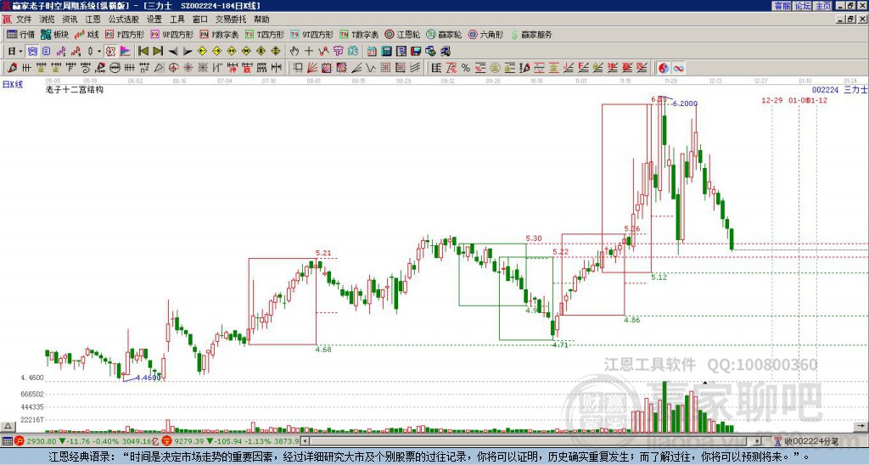Viewport: 869px width, 465px height.
Task: Click the 12-29 future date marker
Action: click(x=772, y=100)
